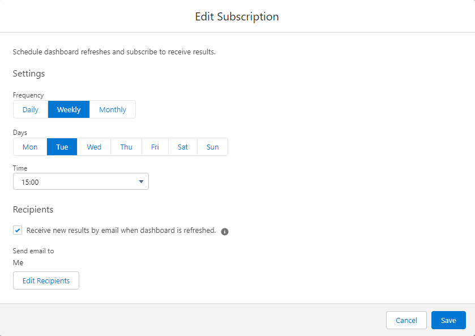Choose Sun in the Days row
475x336 pixels.
(x=212, y=147)
